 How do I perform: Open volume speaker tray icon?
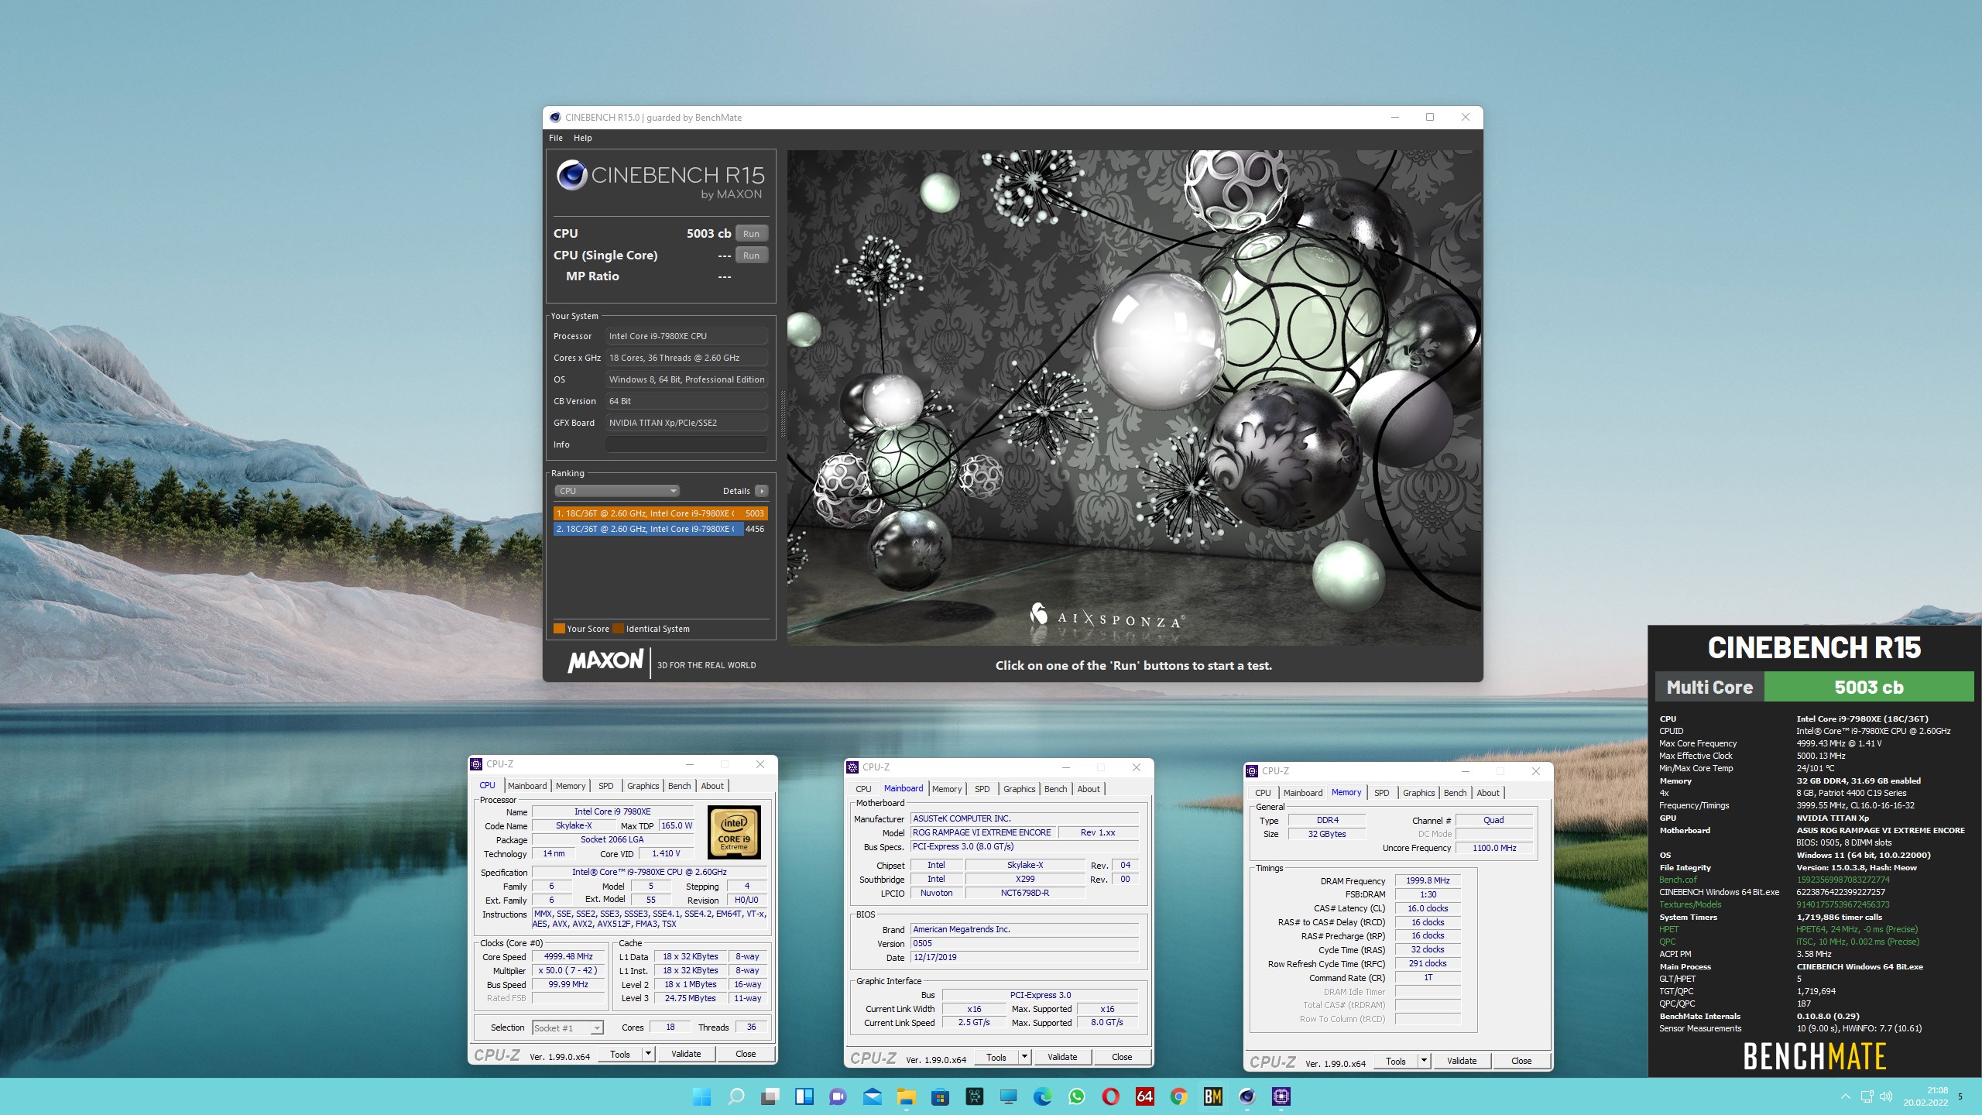(1886, 1096)
